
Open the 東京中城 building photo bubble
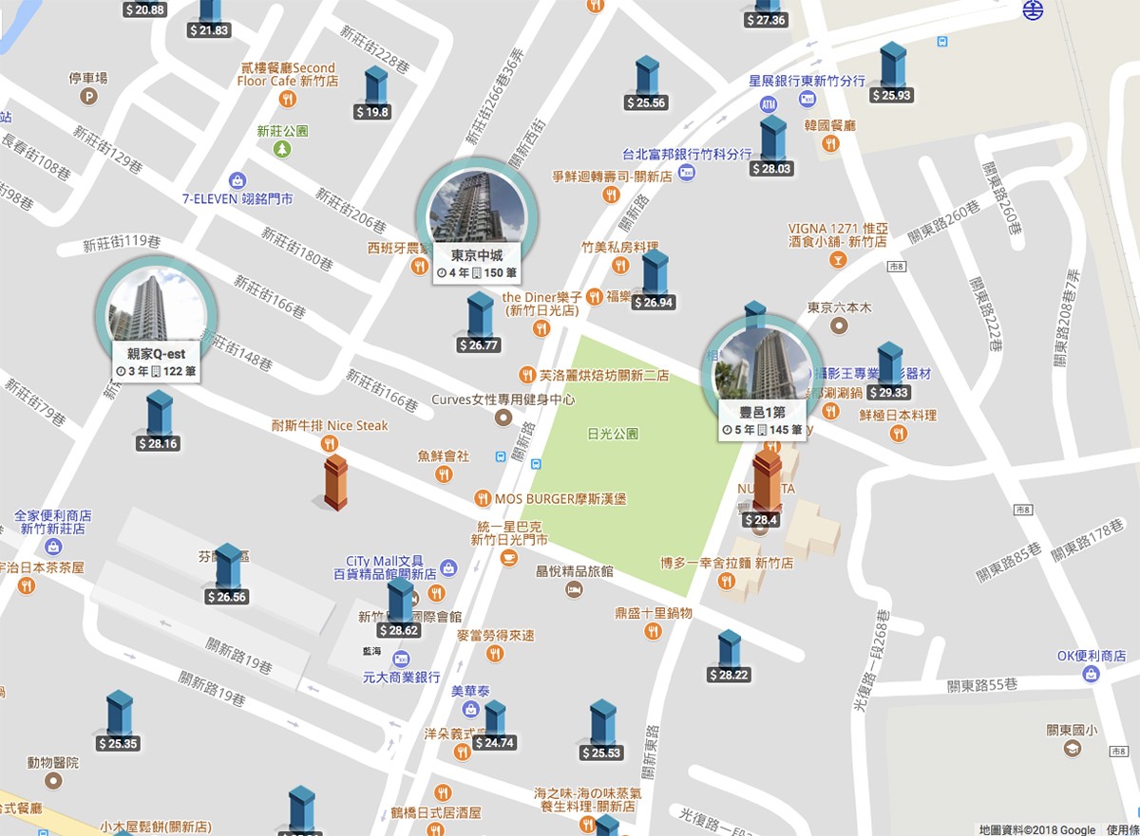[x=476, y=218]
